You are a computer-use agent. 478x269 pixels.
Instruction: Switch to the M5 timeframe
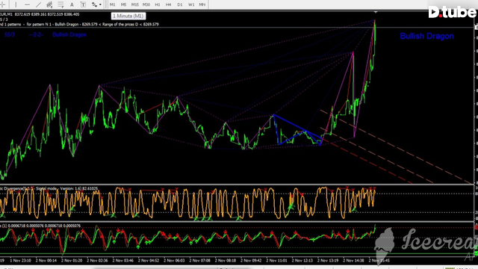[123, 4]
